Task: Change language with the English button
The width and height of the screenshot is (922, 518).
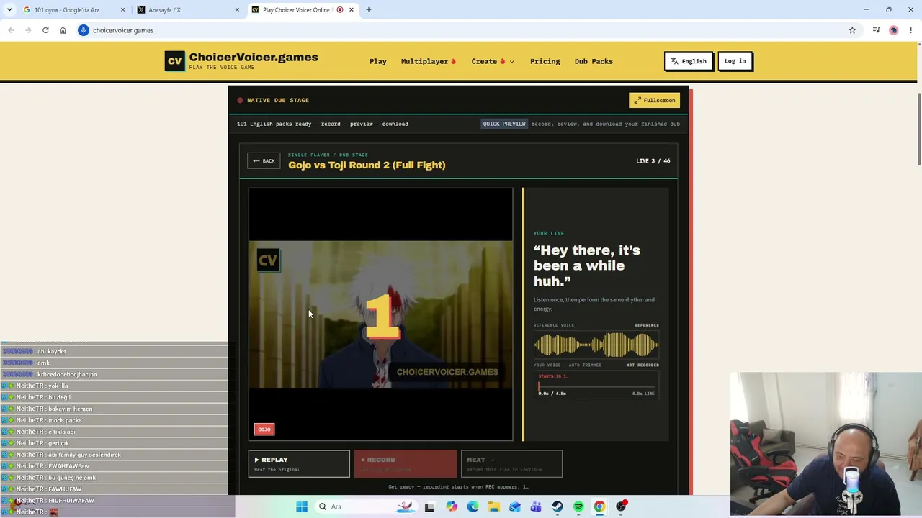Action: click(689, 61)
